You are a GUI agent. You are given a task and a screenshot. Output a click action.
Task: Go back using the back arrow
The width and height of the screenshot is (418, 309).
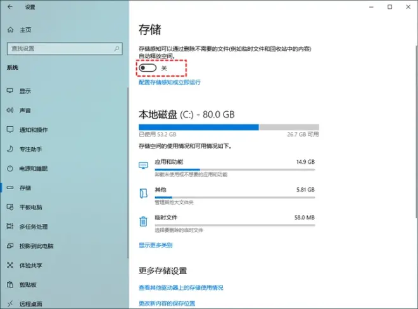pos(10,7)
